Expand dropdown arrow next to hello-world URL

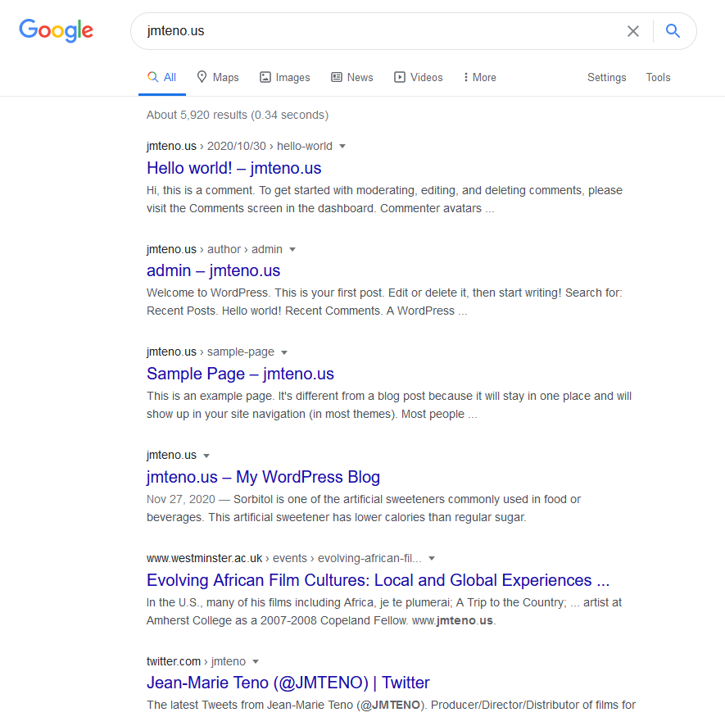pyautogui.click(x=342, y=147)
